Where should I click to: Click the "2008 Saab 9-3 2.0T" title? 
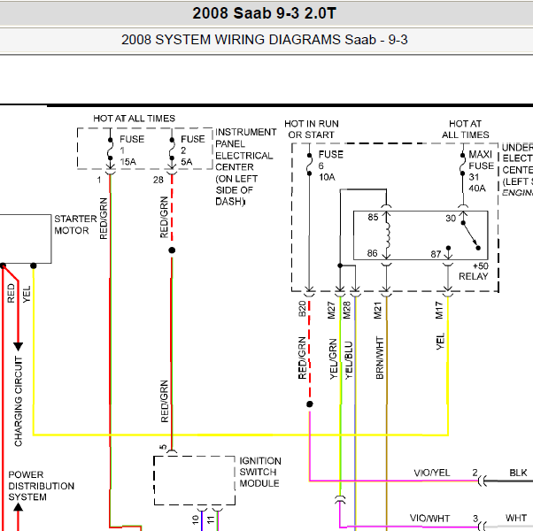264,13
